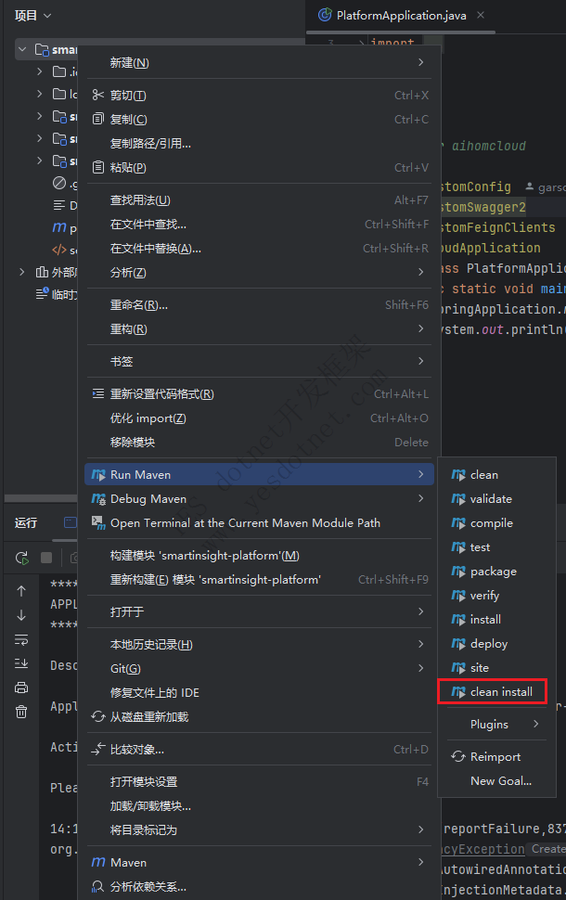566x900 pixels.
Task: Click the down arrow in the Run panel
Action: coord(21,615)
